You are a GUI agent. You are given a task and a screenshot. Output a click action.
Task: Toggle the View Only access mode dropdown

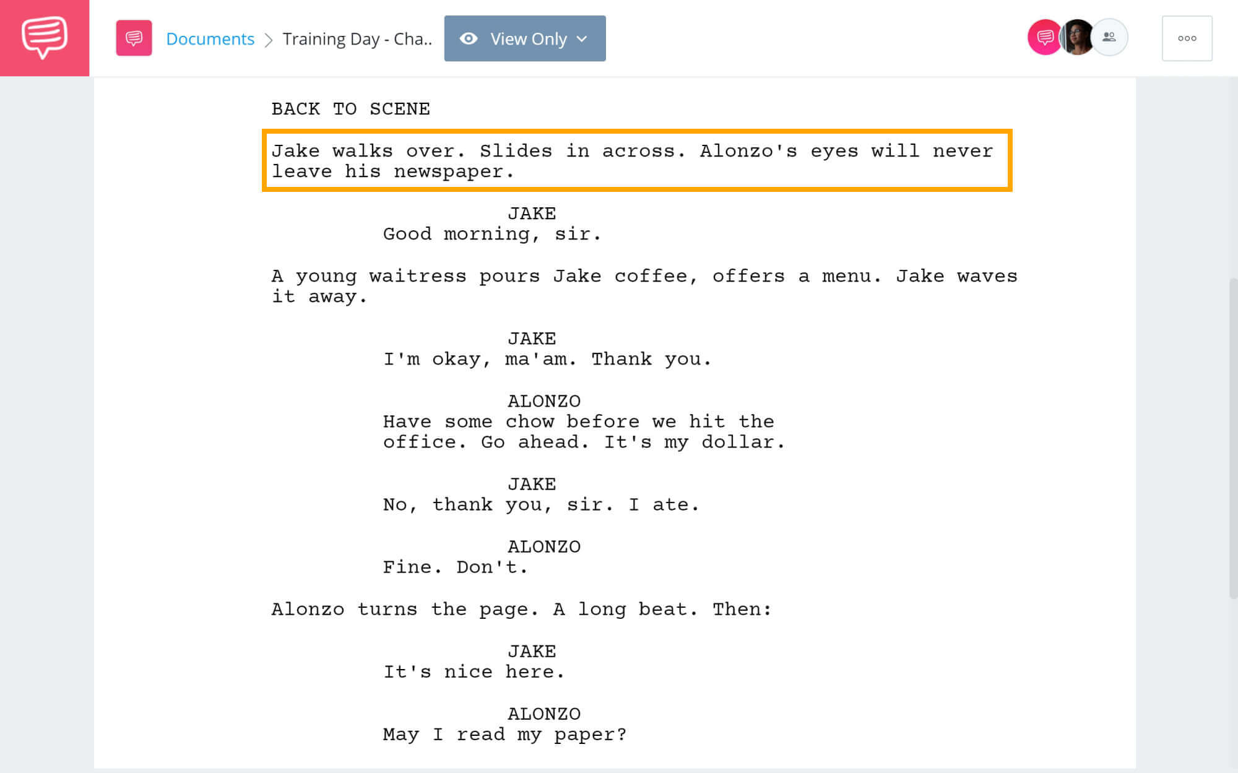(x=523, y=37)
